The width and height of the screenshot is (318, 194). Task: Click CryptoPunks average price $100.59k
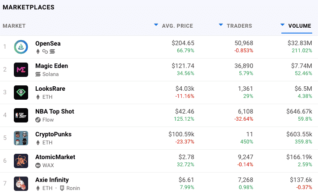[181, 134]
